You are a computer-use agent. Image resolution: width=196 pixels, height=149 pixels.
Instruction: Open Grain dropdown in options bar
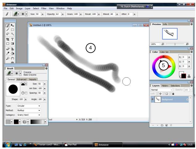(81, 14)
